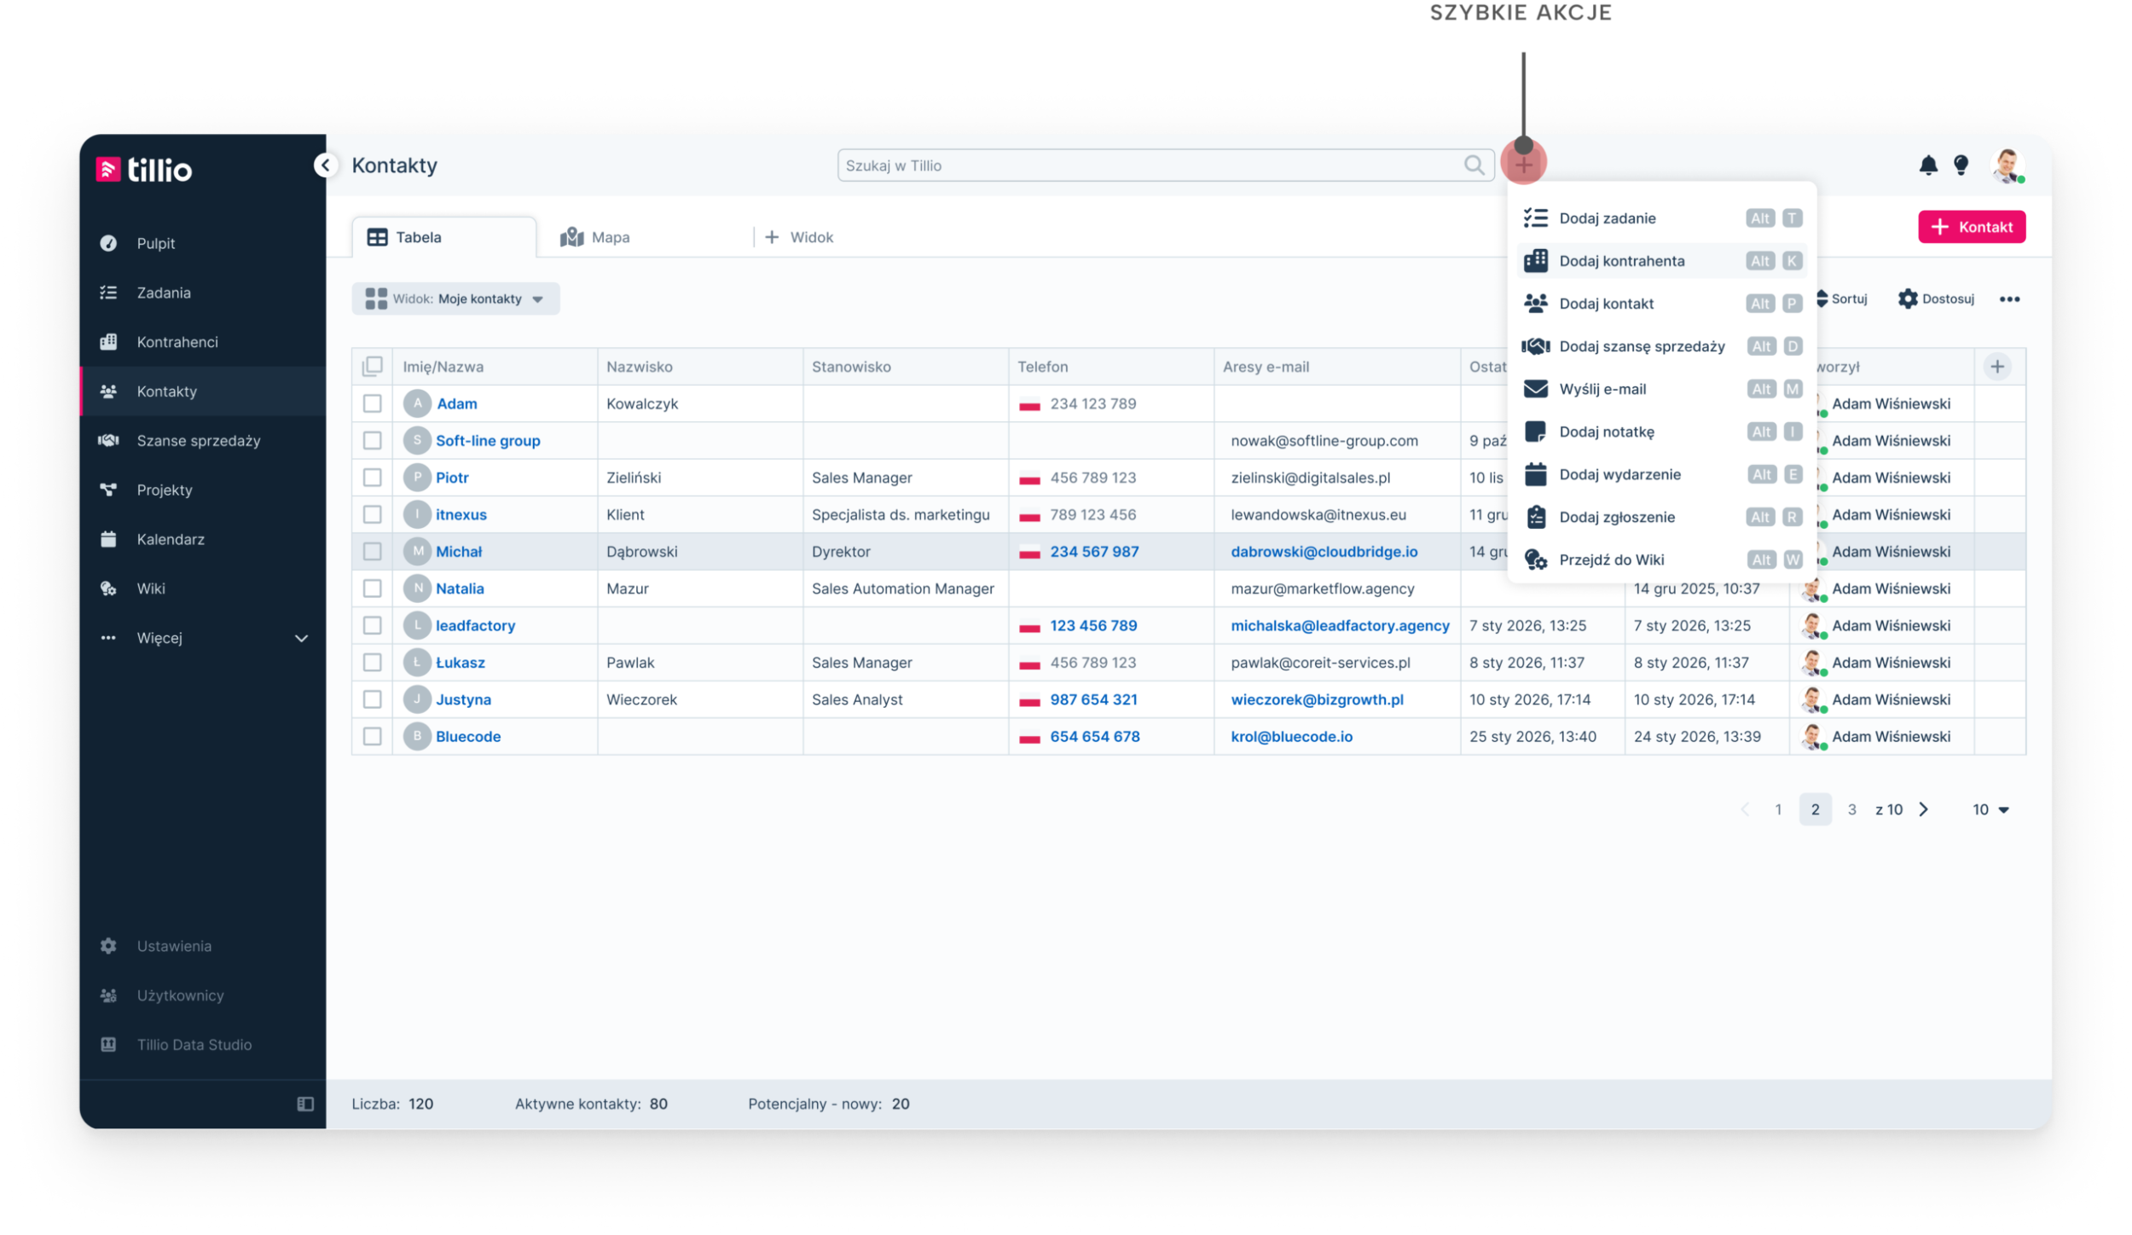The height and width of the screenshot is (1235, 2132).
Task: Choose Dodaj kontakt from quick actions
Action: 1662,304
